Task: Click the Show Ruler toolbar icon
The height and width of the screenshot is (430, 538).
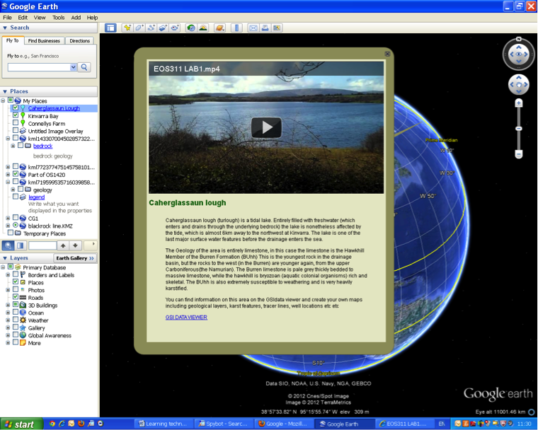Action: pos(236,28)
